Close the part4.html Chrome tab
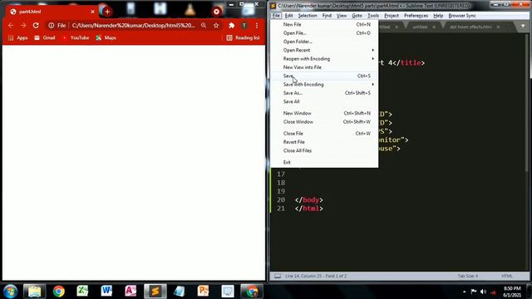 coord(92,12)
